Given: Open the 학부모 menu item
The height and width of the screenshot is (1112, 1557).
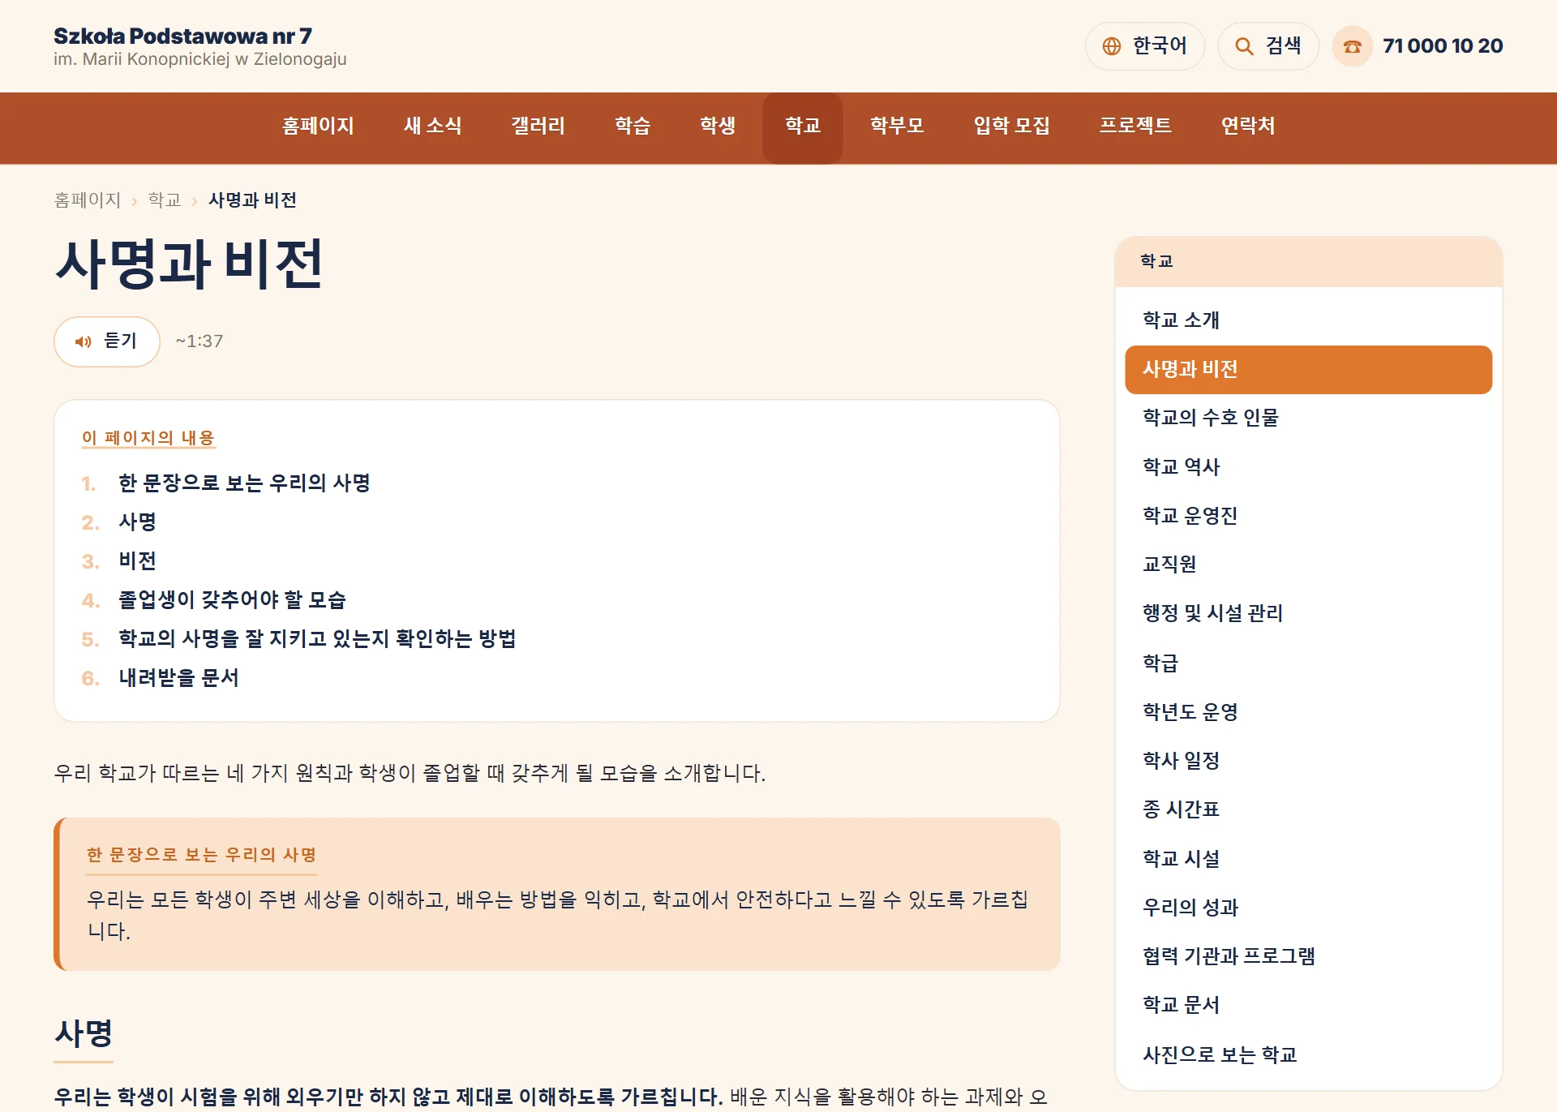Looking at the screenshot, I should click(897, 126).
